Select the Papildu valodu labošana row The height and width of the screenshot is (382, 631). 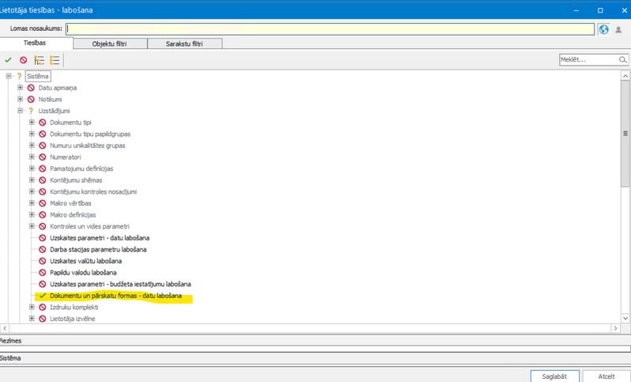click(83, 273)
